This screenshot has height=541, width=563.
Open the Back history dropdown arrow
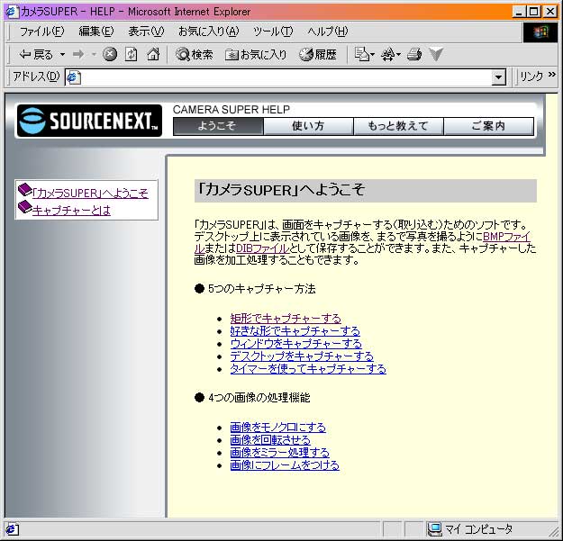(62, 55)
